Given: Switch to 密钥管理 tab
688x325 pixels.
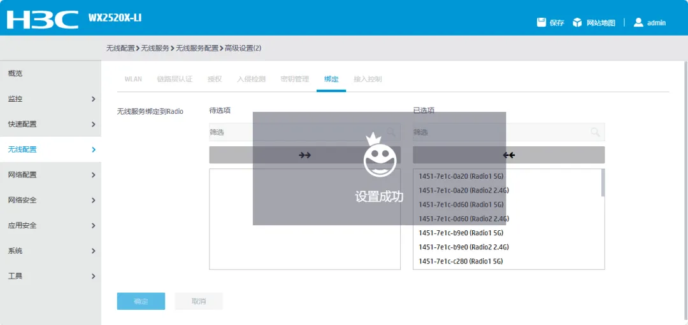Looking at the screenshot, I should point(295,80).
